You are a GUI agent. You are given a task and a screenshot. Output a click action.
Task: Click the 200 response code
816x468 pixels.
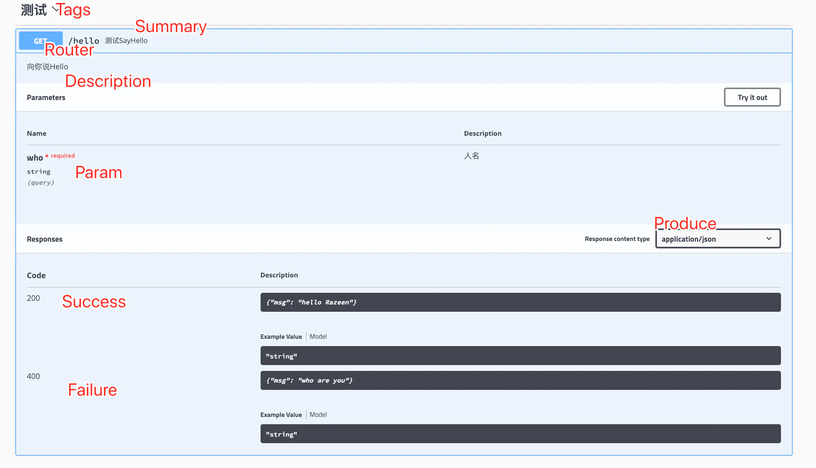point(33,298)
